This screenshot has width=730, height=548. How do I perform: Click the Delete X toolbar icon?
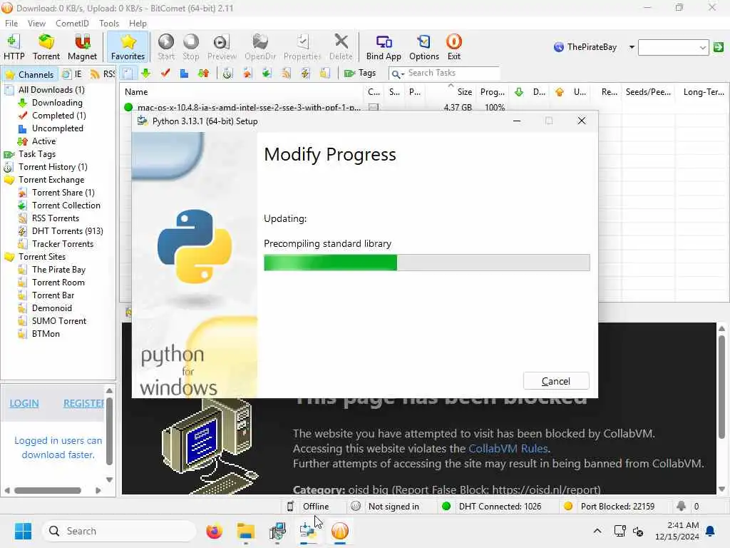(x=341, y=47)
